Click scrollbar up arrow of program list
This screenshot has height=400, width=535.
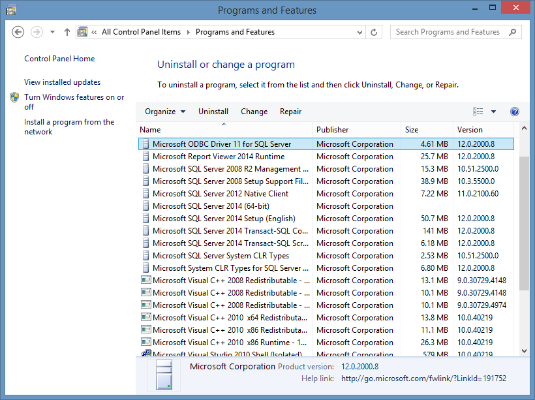(x=525, y=129)
